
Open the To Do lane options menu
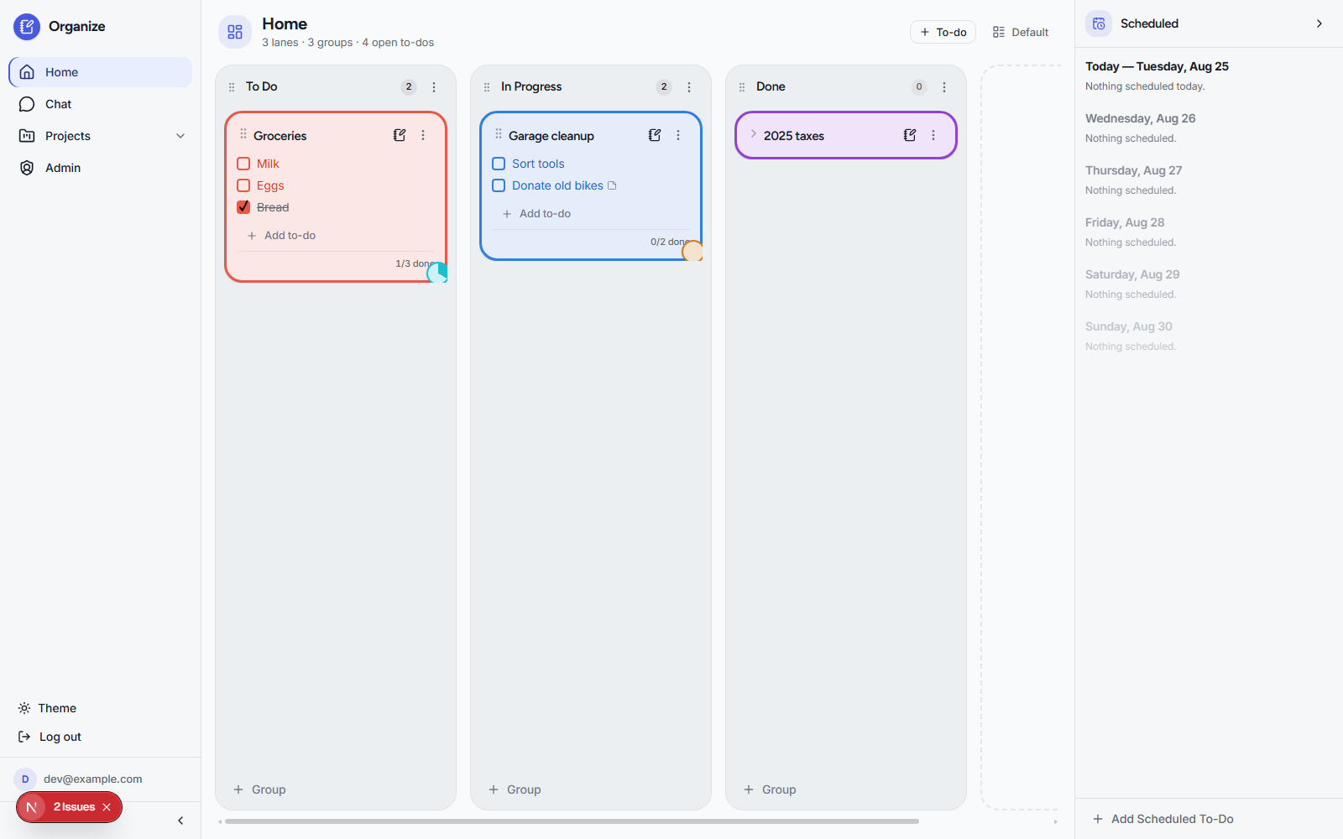tap(434, 87)
